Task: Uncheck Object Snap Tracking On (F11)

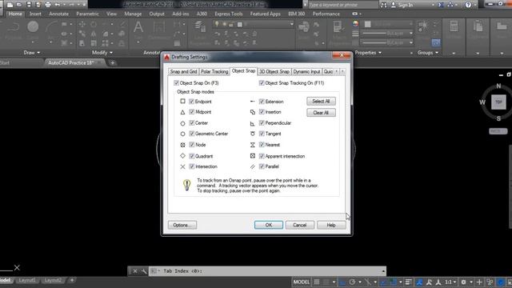Action: (x=262, y=83)
